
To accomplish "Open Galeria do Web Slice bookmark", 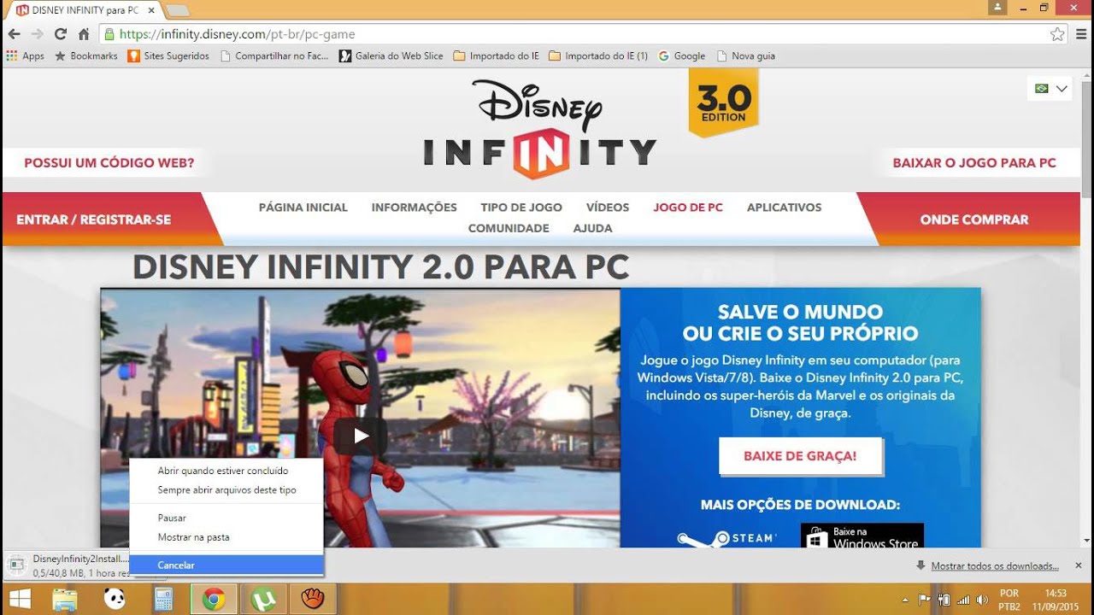I will tap(391, 56).
